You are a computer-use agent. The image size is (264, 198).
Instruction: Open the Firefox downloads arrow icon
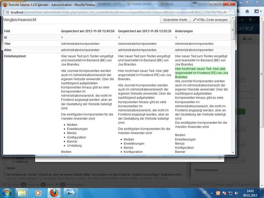238,12
